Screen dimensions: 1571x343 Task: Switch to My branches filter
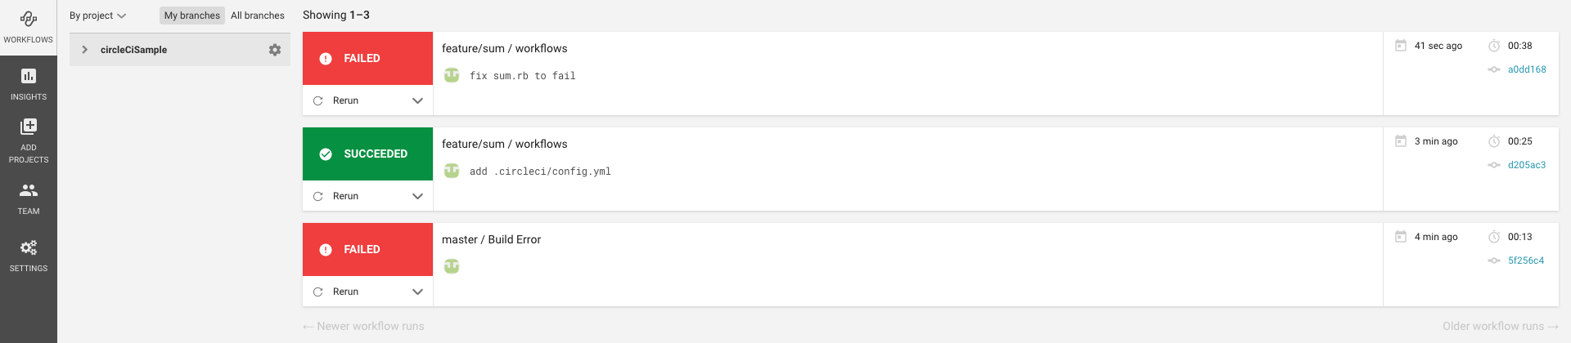(x=191, y=16)
